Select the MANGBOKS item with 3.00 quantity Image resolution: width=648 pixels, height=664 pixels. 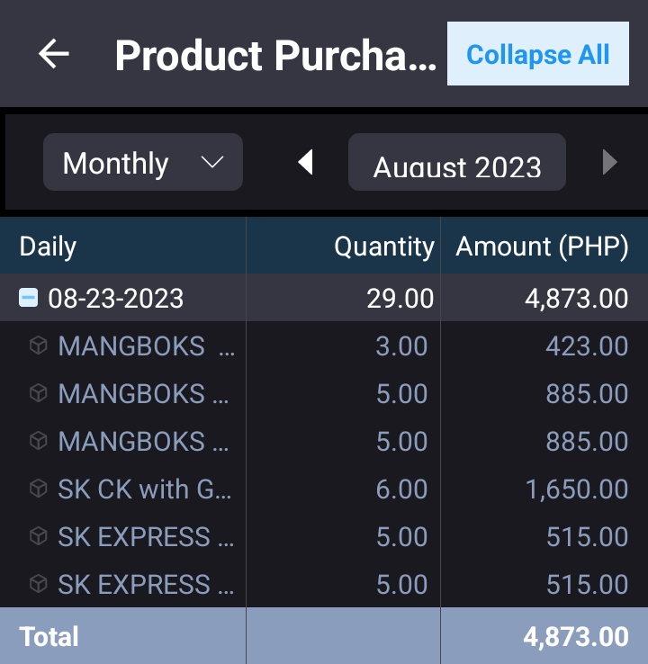[x=145, y=345]
